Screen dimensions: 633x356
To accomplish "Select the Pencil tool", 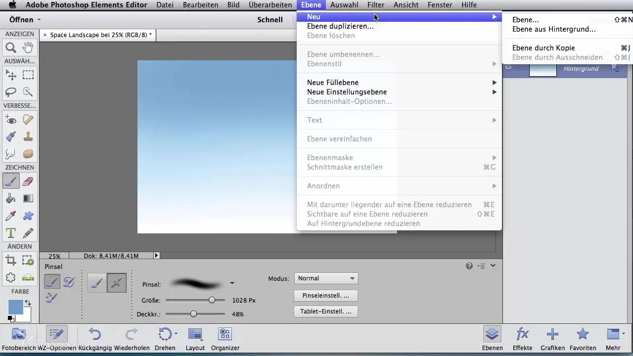I will click(x=28, y=232).
